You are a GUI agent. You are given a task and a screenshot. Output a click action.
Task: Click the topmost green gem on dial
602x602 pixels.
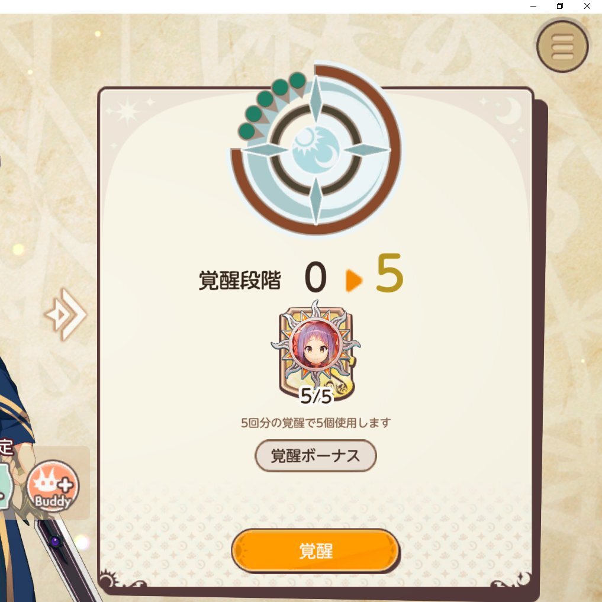[298, 81]
